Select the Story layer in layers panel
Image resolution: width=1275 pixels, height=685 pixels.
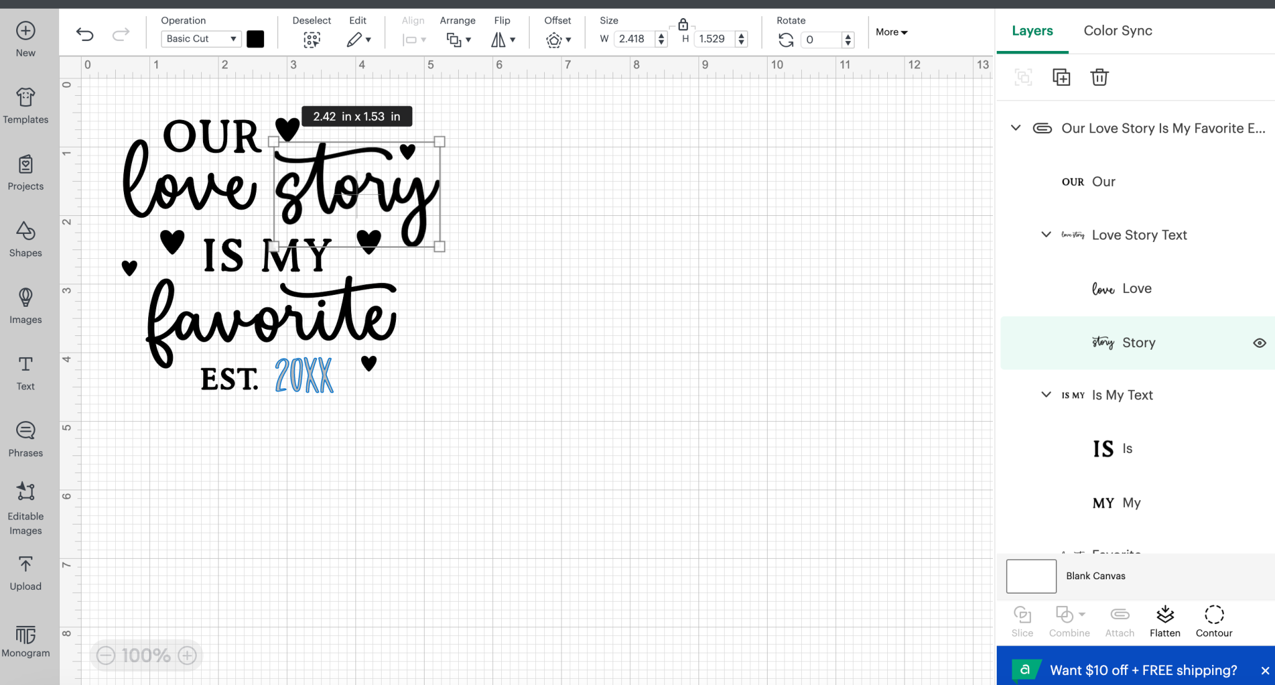point(1139,342)
